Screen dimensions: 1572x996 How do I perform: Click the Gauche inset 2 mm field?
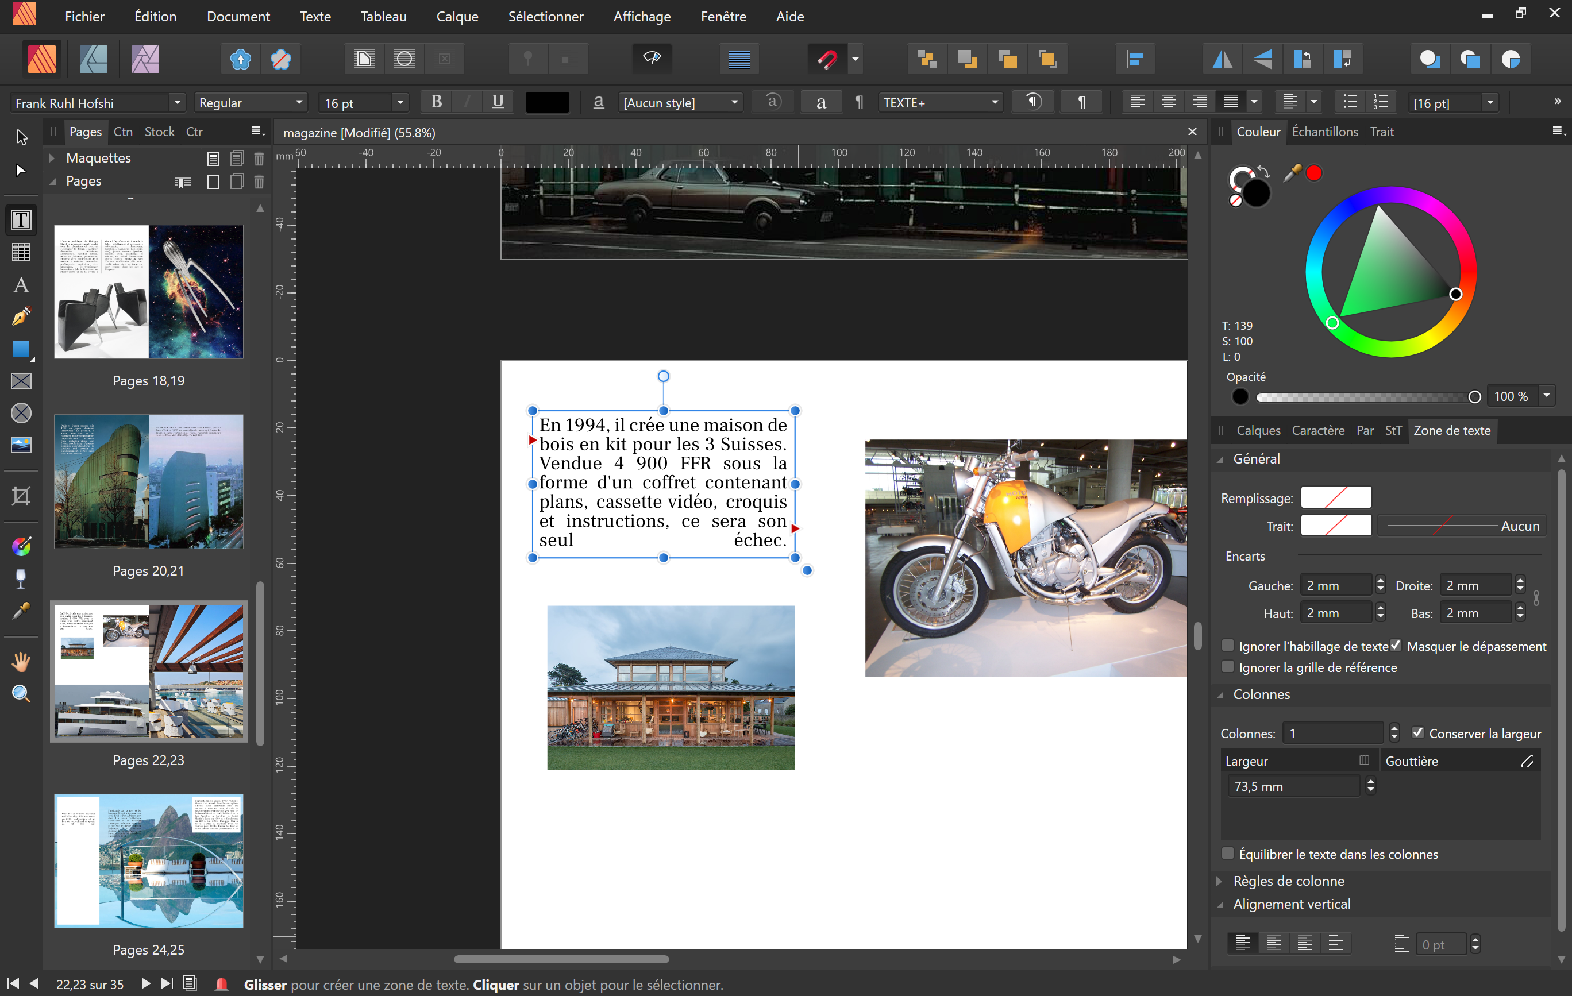[x=1335, y=585]
